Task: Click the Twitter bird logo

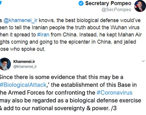Action: click(1, 3)
